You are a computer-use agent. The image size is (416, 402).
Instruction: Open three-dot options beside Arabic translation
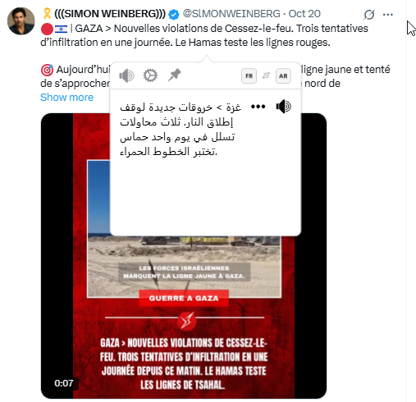258,107
